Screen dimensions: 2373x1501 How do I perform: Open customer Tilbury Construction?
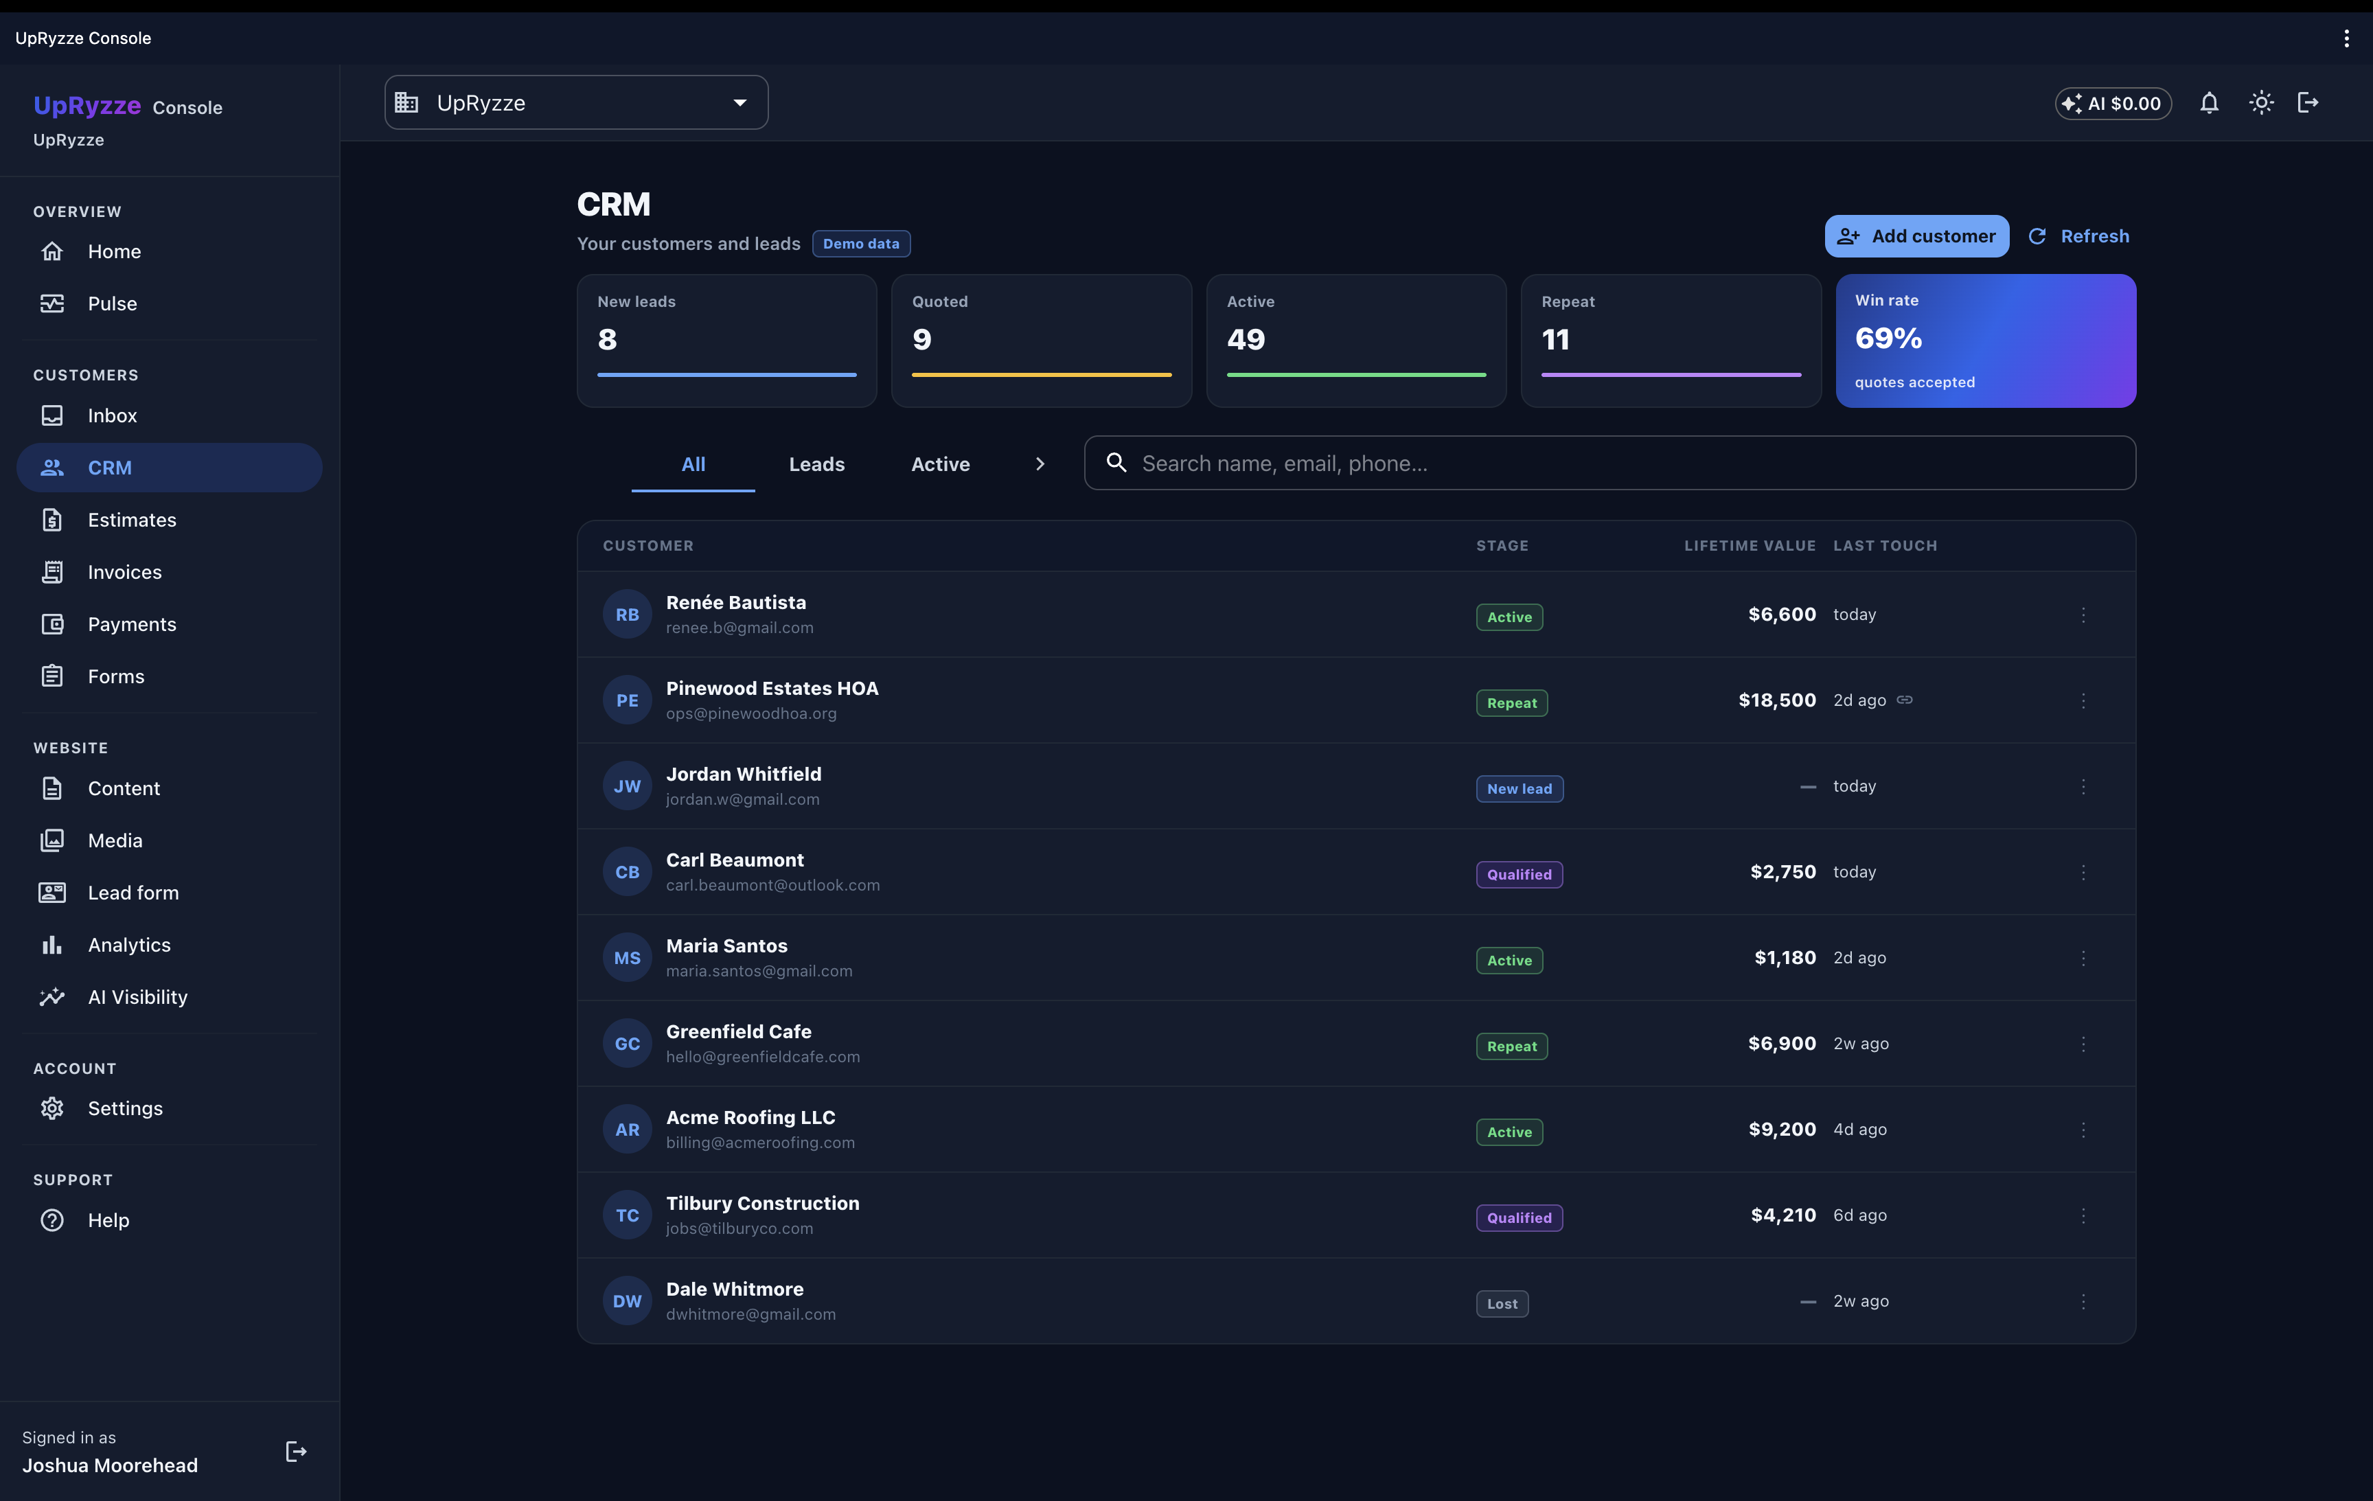(1356, 1215)
